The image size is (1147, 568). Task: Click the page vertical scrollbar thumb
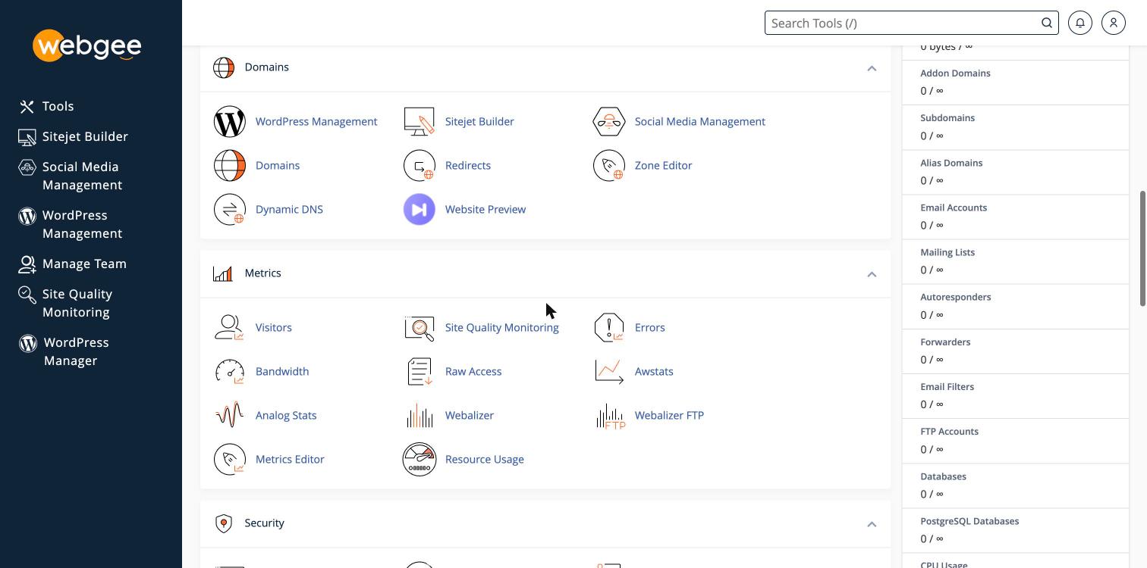point(1143,248)
